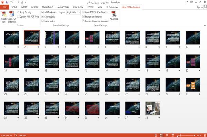Open the REVIEW tab
Viewport: 207px width, 137px height.
pyautogui.click(x=90, y=7)
